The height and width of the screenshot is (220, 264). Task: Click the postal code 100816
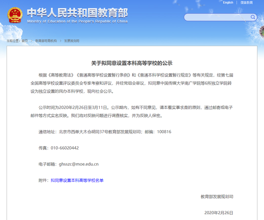click(164, 132)
